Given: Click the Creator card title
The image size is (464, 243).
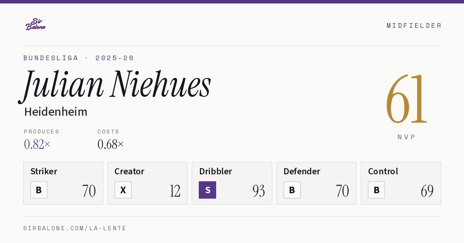Looking at the screenshot, I should [130, 171].
